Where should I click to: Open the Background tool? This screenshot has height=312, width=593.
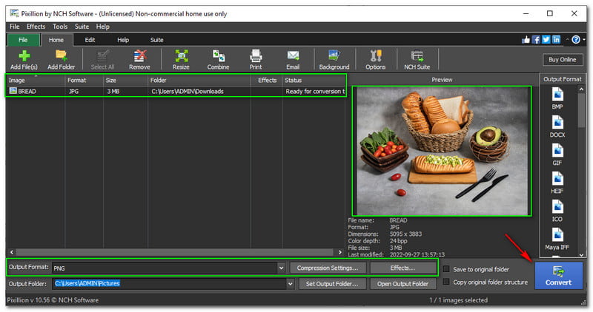pos(334,56)
